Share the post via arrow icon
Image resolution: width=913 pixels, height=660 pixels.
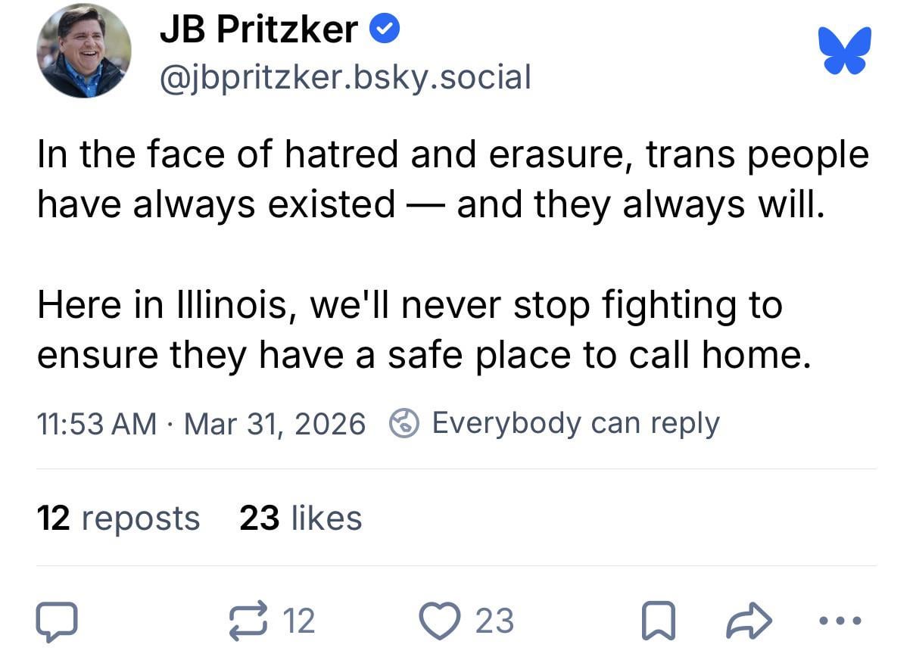click(749, 621)
